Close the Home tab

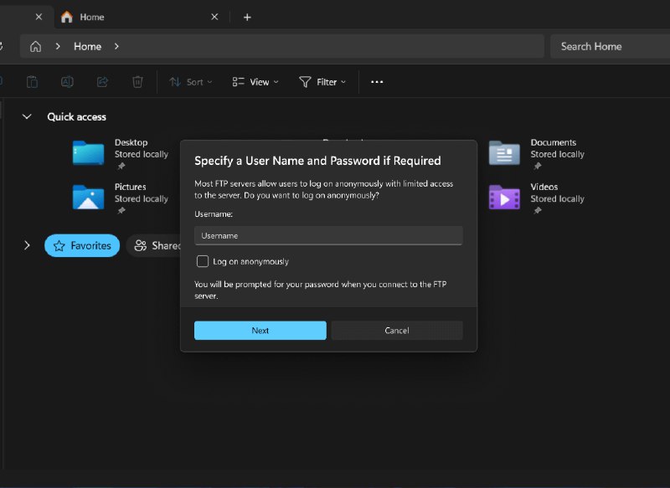tap(214, 17)
